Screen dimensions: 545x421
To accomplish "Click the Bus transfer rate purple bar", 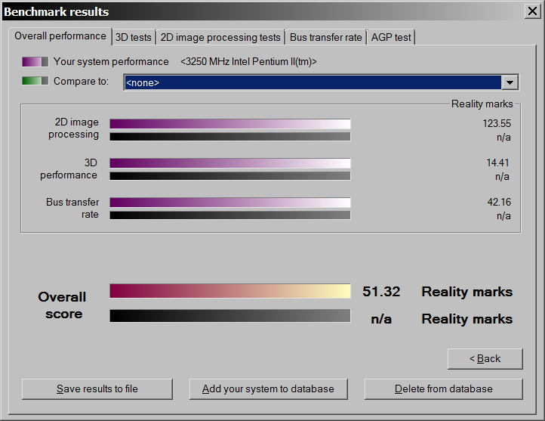I will [230, 203].
